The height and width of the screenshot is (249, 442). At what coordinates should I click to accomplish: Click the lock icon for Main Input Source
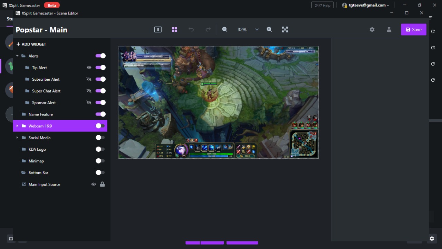pyautogui.click(x=102, y=184)
